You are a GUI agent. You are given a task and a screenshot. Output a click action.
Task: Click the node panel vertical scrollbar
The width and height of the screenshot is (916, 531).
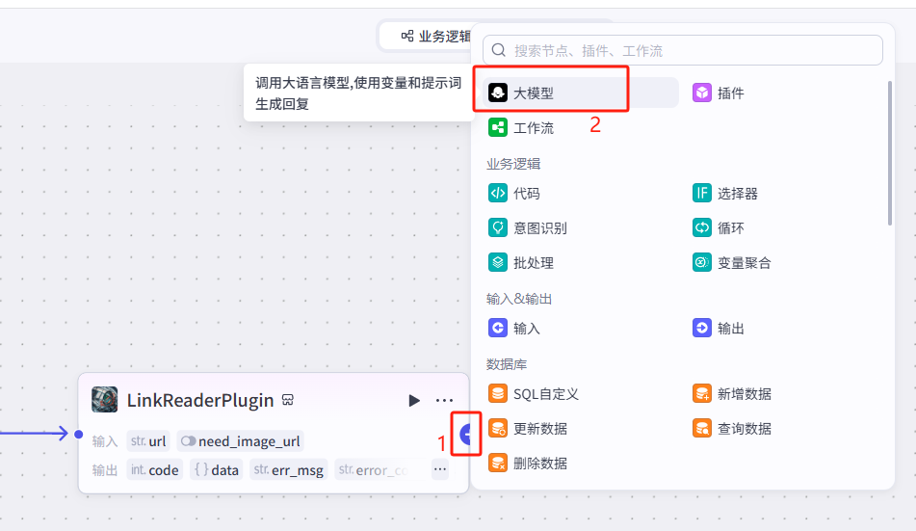(889, 154)
